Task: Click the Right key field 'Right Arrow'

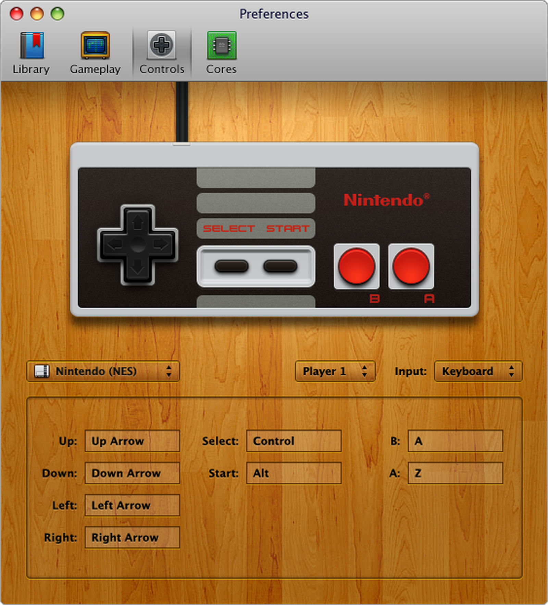Action: tap(132, 537)
